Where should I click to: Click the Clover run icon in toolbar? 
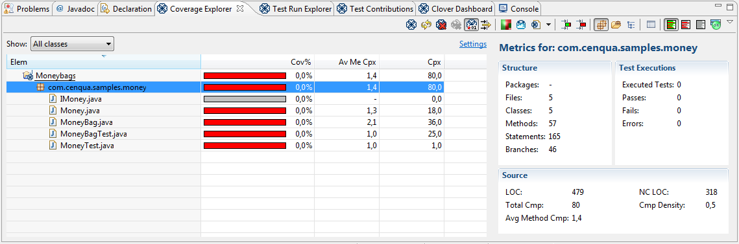[411, 25]
